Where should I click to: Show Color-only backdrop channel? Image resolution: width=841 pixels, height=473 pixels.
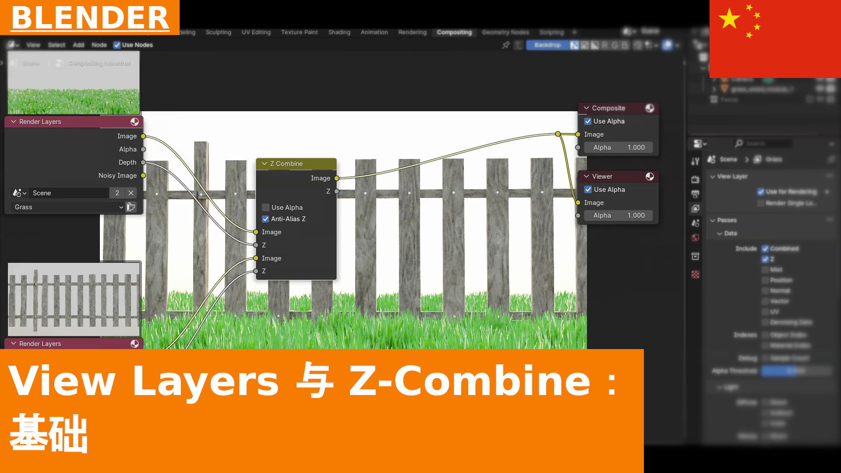coord(584,45)
